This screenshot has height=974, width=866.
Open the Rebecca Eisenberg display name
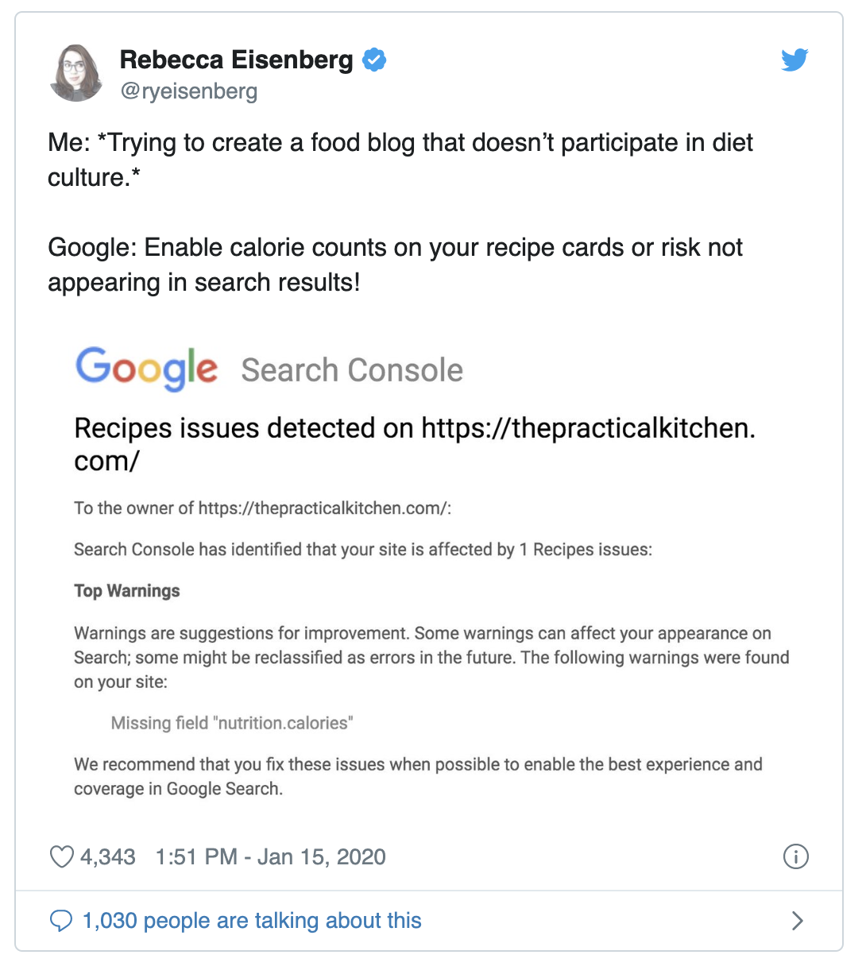click(236, 60)
